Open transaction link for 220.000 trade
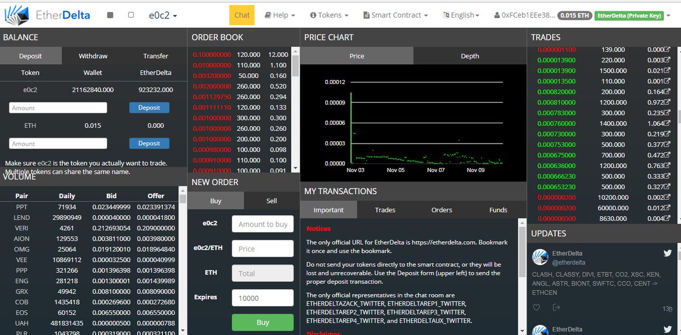The height and width of the screenshot is (335, 681). 667,60
